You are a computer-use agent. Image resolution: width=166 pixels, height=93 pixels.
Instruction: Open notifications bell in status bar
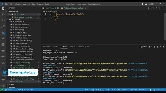click(163, 90)
